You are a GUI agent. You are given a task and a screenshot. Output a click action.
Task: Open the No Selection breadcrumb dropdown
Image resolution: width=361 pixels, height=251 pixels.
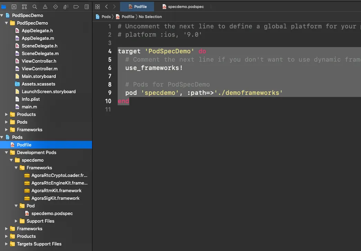coord(150,17)
